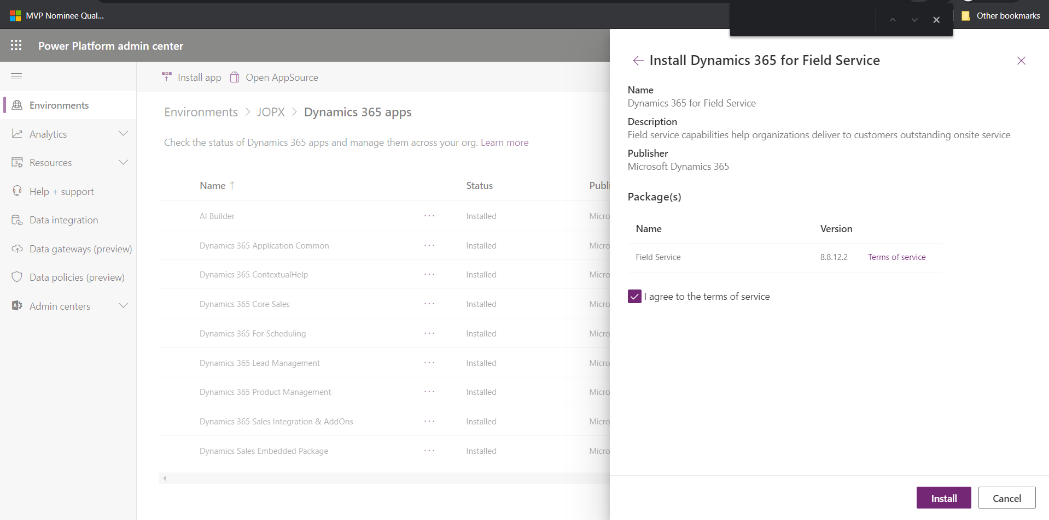Open more options for Sales Integration & AddOns
The image size is (1049, 520).
[429, 421]
